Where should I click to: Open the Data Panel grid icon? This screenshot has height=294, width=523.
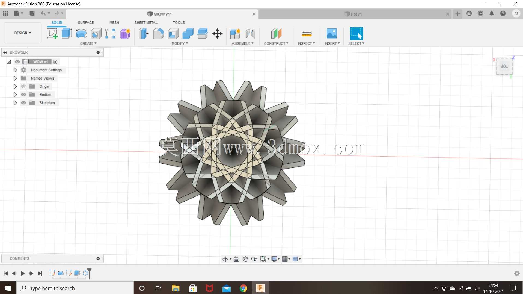coord(5,13)
